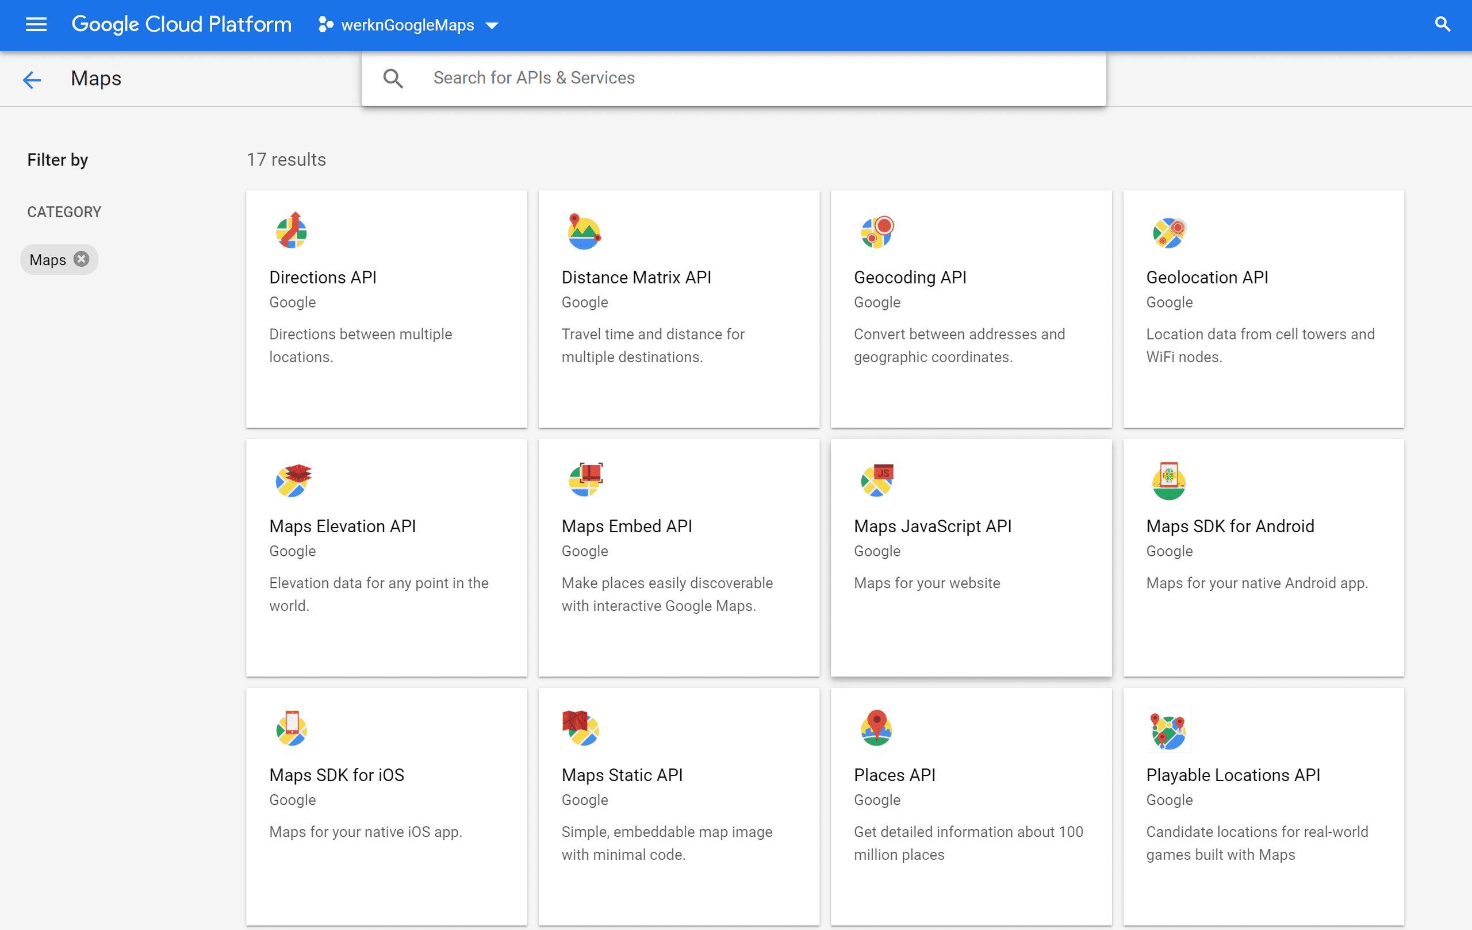Click the Playable Locations API icon
This screenshot has width=1472, height=930.
pos(1169,730)
